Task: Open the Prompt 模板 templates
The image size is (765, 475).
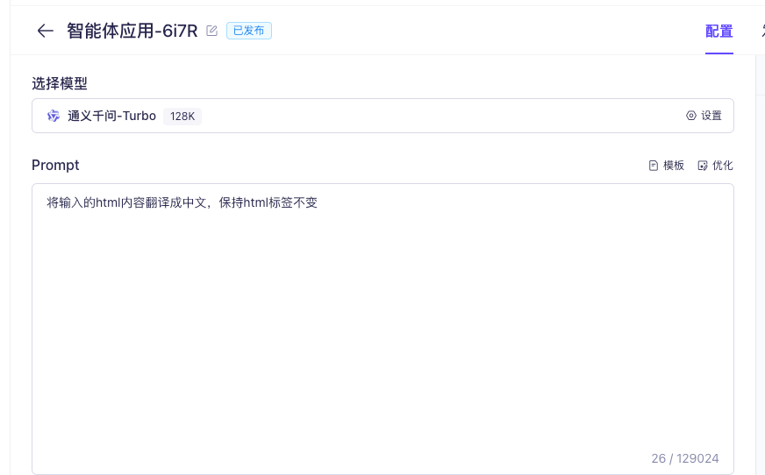Action: (667, 166)
